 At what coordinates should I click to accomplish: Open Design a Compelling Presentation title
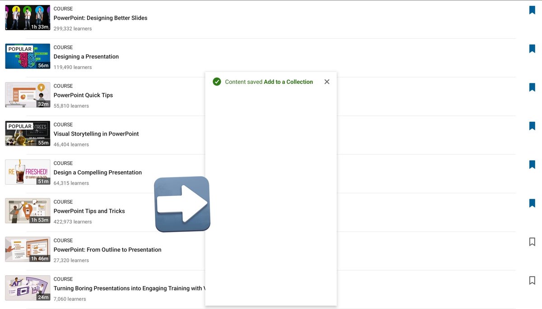click(98, 173)
